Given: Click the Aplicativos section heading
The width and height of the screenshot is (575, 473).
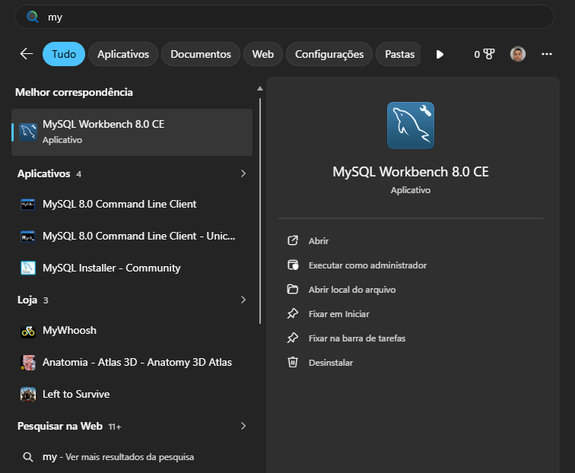Looking at the screenshot, I should point(43,173).
